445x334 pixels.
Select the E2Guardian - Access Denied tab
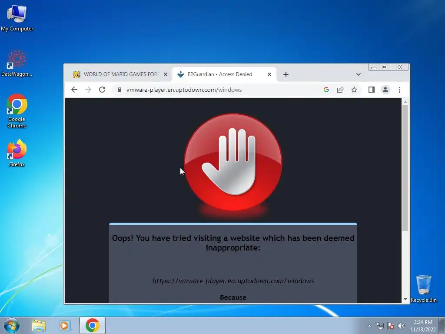click(x=224, y=74)
